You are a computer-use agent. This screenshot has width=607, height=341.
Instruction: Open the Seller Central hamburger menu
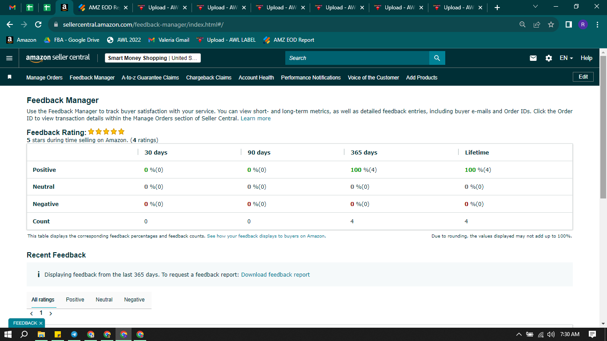tap(9, 58)
